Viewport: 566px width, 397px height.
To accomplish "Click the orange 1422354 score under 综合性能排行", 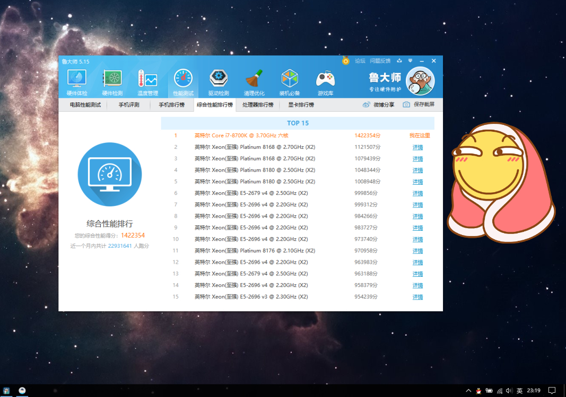I will click(133, 235).
